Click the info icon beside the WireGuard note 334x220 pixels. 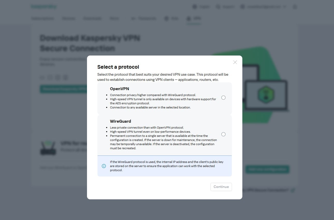click(104, 166)
